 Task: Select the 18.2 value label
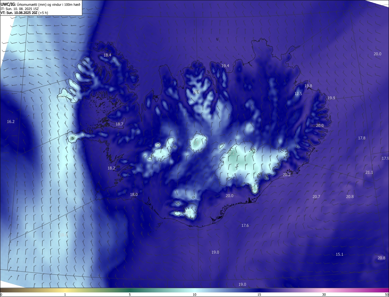(111, 168)
